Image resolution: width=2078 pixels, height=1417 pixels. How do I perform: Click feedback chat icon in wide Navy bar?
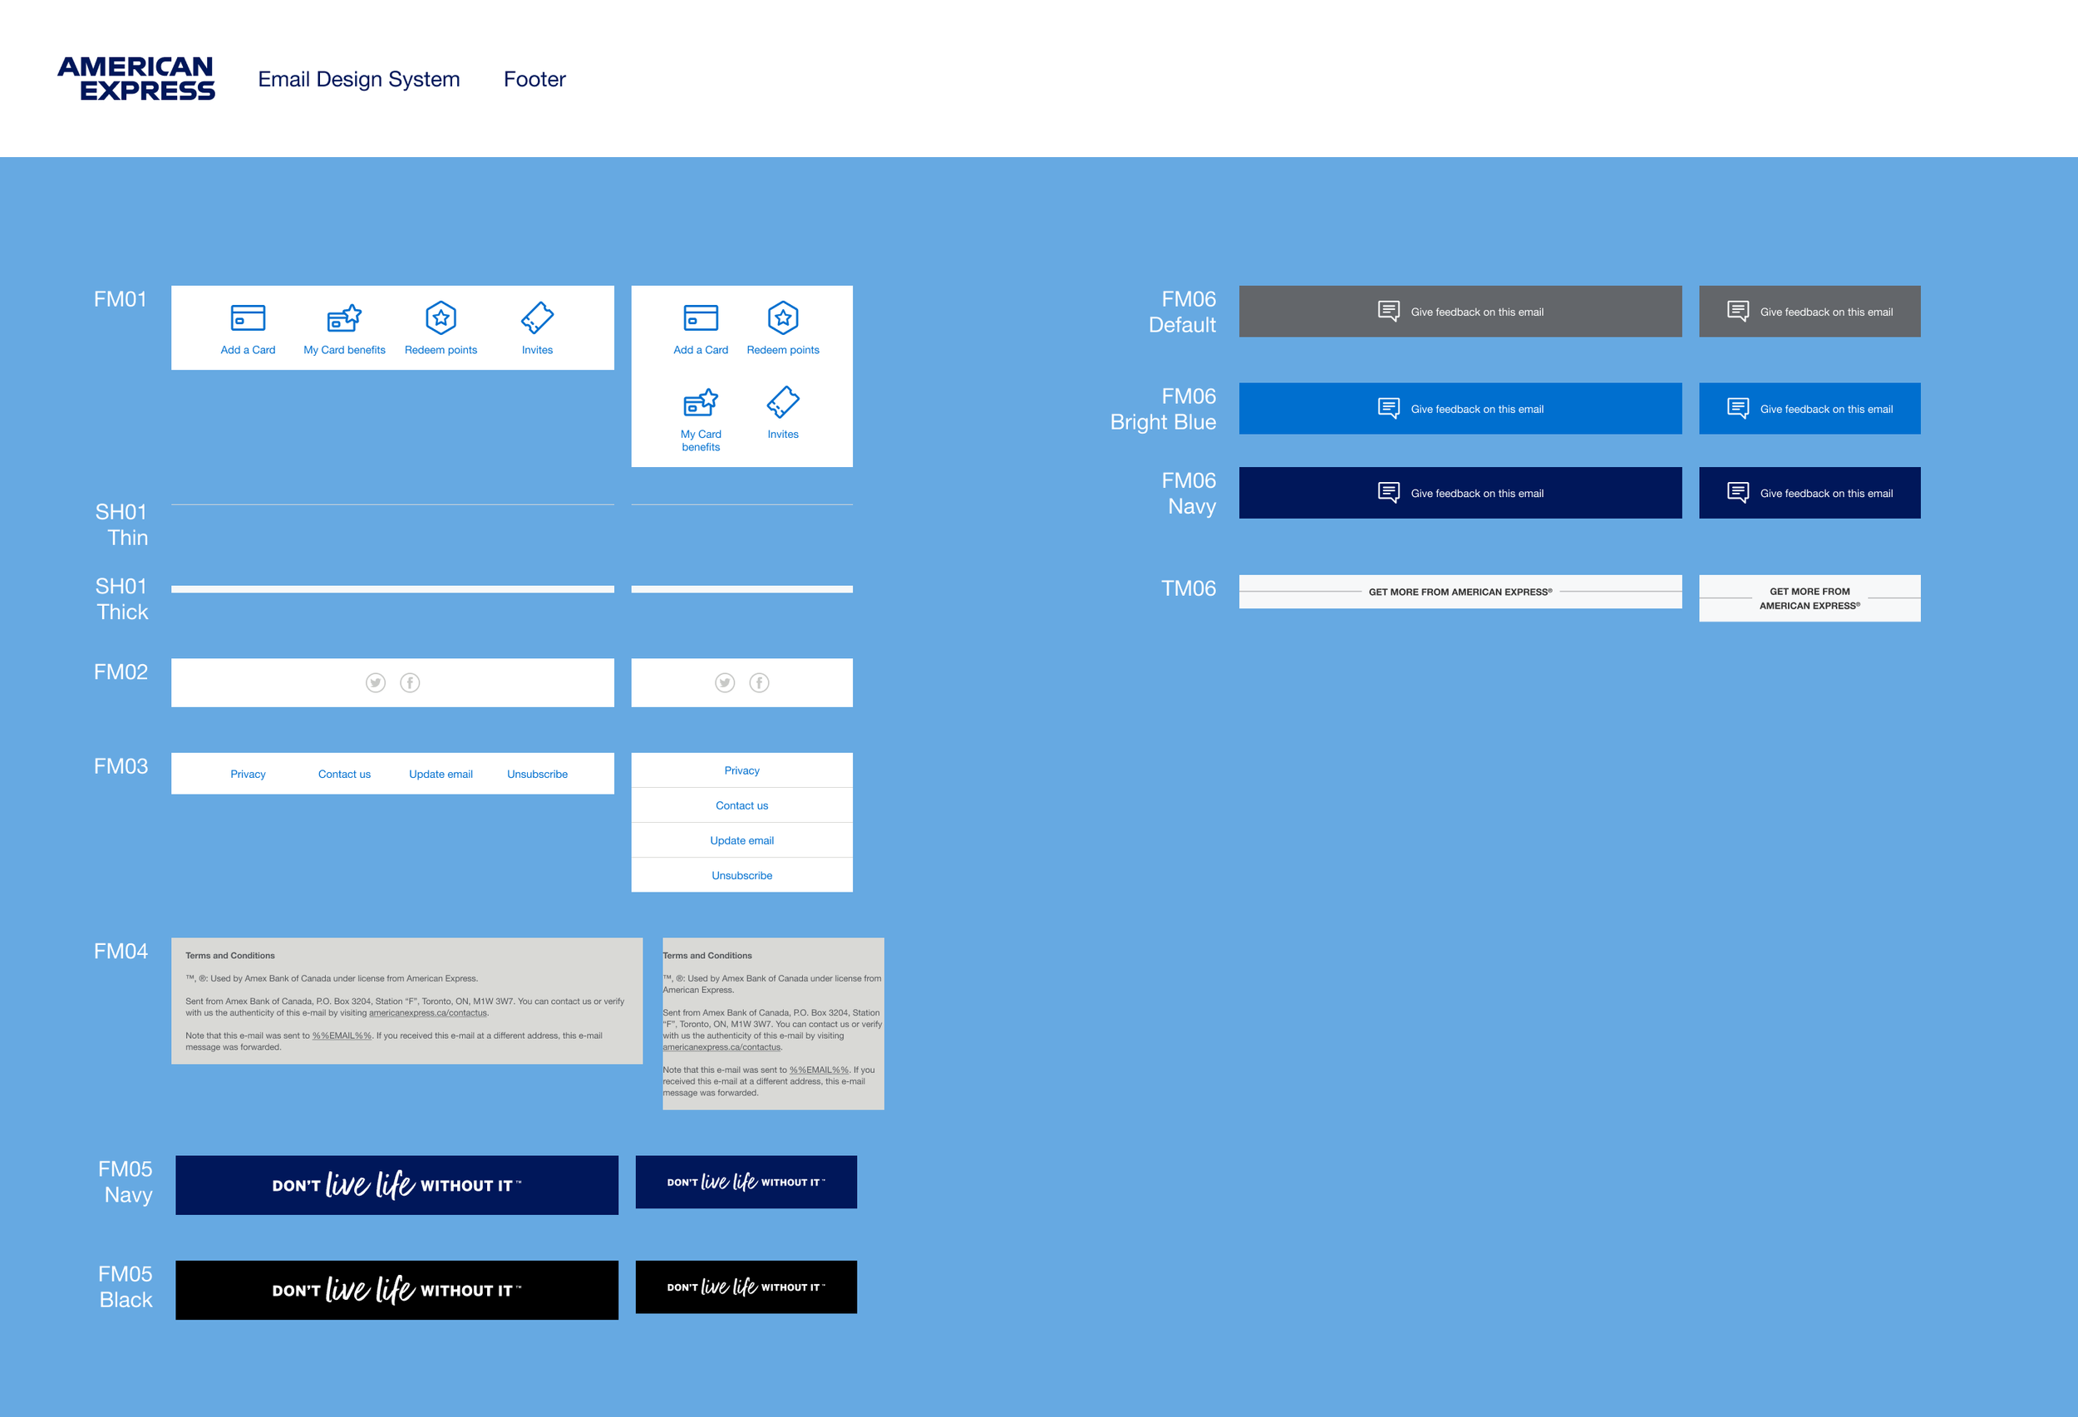point(1389,493)
